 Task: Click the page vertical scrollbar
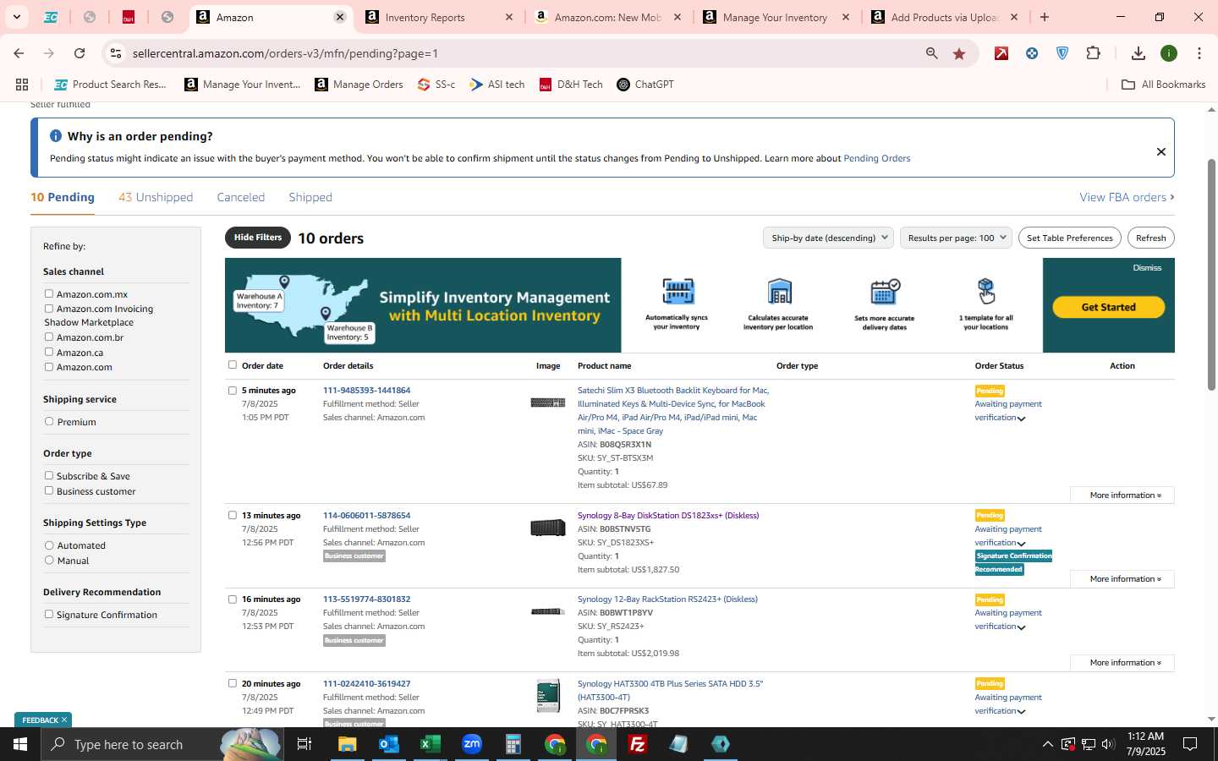1211,275
